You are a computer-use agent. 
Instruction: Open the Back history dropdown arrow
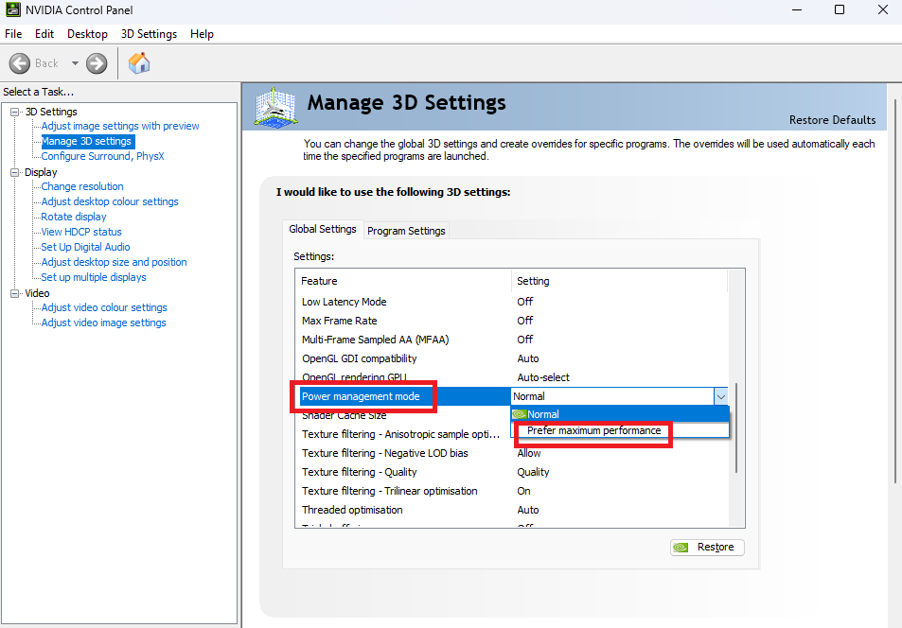[75, 63]
